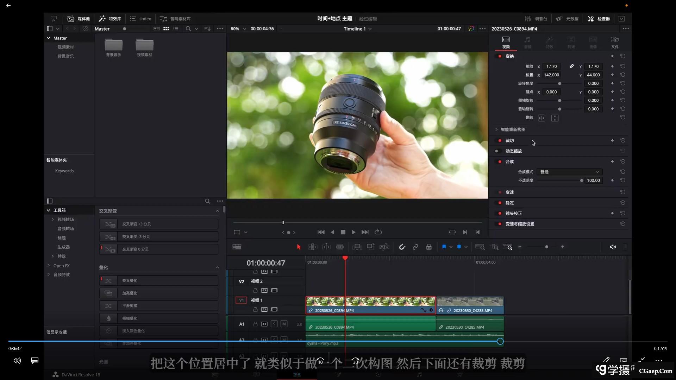Click the position lock padlock icon

click(x=429, y=247)
